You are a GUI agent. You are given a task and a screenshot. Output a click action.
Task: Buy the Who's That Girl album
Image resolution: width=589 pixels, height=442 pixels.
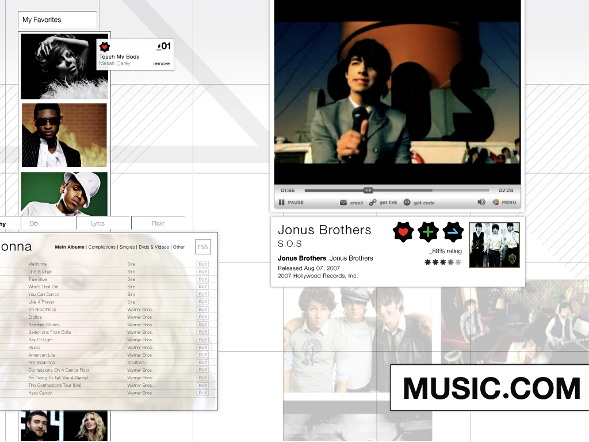[x=203, y=287]
